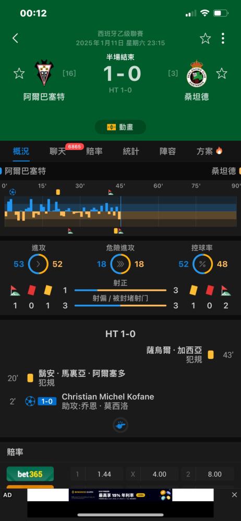Tap the 控球率 possession ring indicator
The height and width of the screenshot is (521, 241).
203,264
